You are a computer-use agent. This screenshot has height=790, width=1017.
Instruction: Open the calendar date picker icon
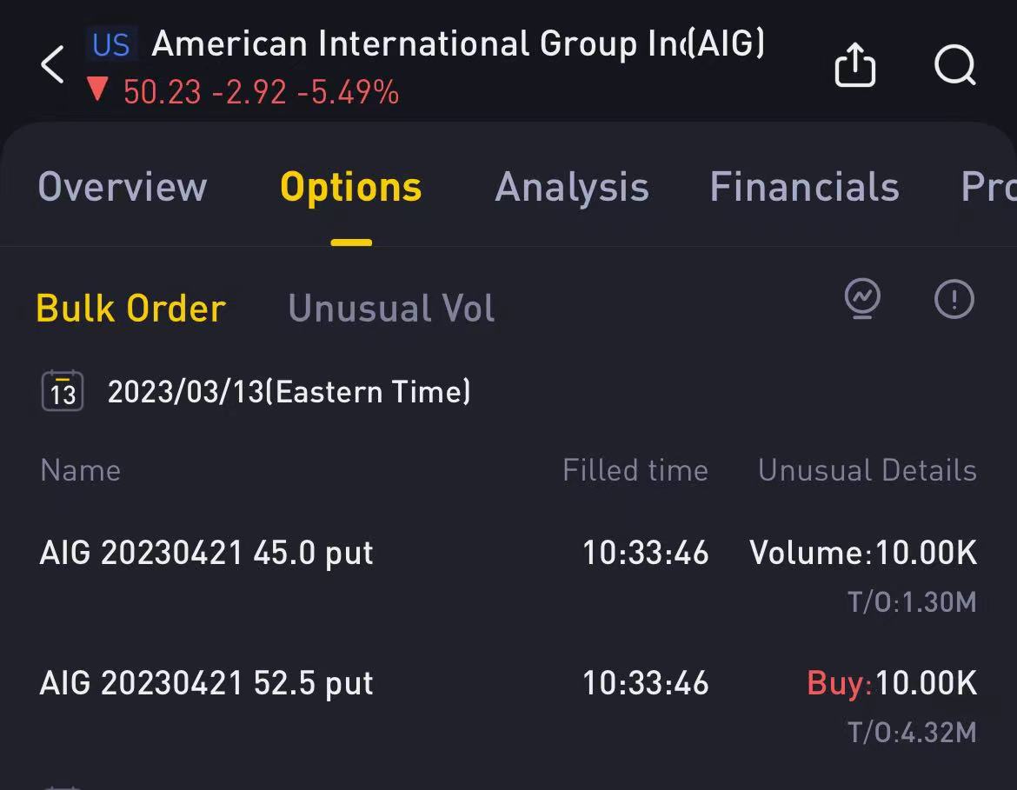click(x=63, y=391)
